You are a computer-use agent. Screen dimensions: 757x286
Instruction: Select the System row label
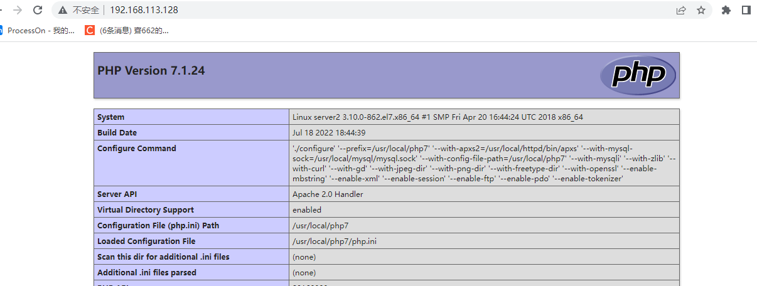click(x=111, y=117)
